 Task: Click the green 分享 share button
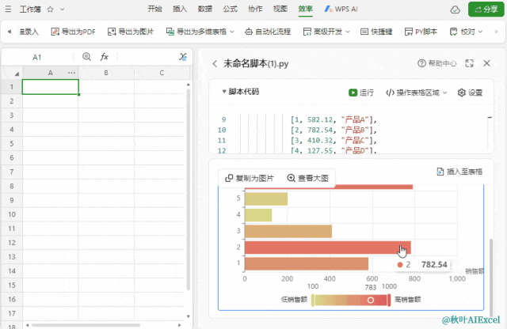point(483,9)
